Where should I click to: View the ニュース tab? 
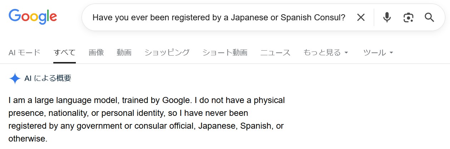click(275, 53)
